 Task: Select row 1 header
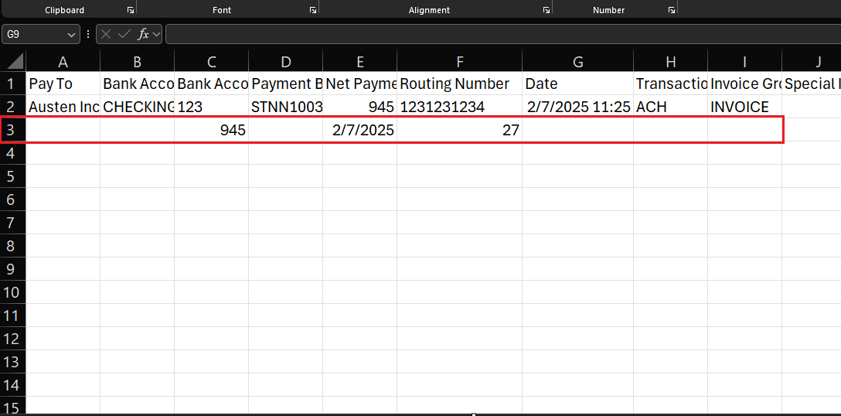[x=13, y=84]
